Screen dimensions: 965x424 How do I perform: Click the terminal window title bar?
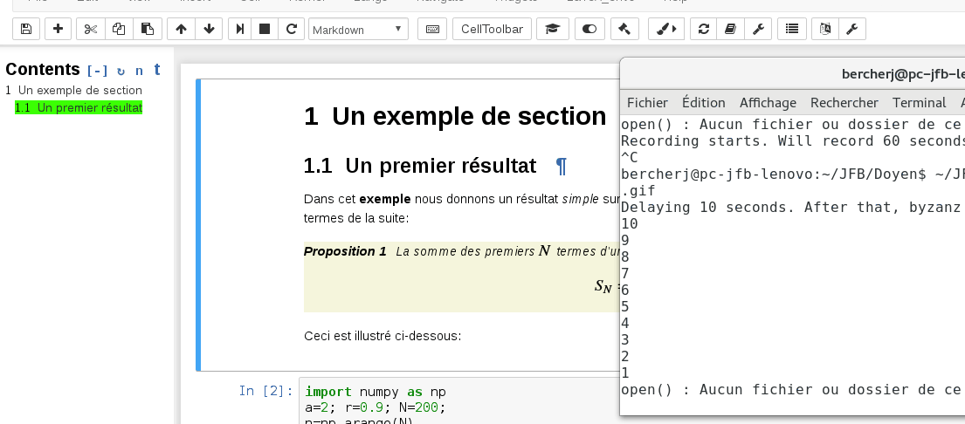click(793, 74)
